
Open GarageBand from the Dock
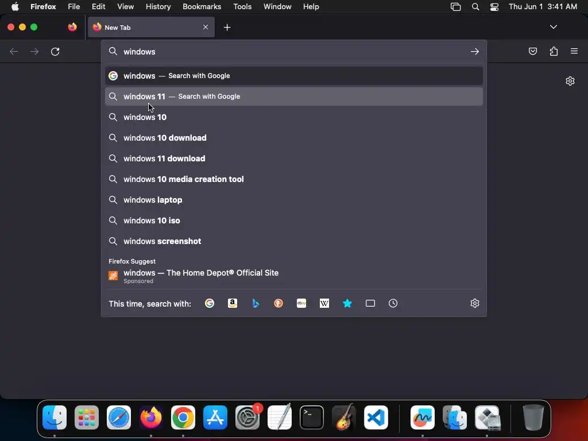point(344,417)
